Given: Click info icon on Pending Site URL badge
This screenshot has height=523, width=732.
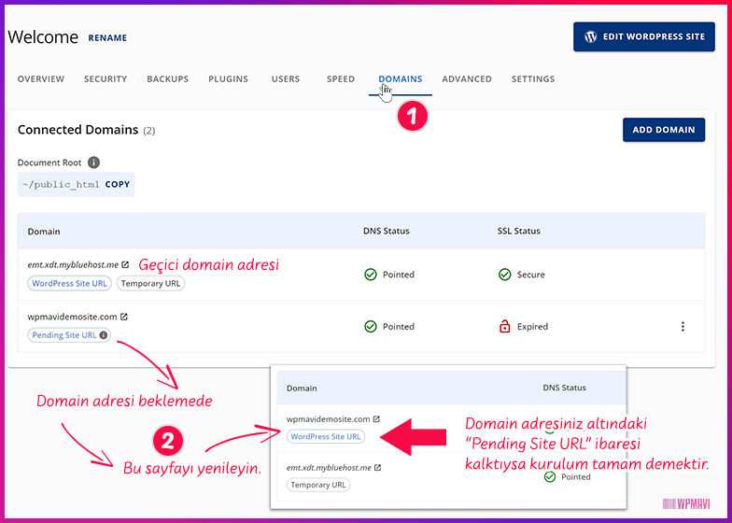Looking at the screenshot, I should pos(103,335).
